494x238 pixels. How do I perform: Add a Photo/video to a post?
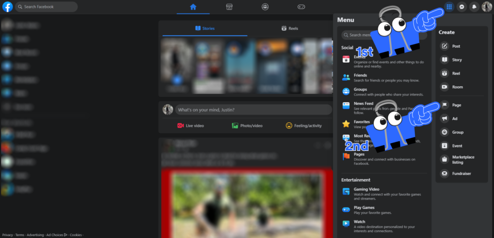247,126
